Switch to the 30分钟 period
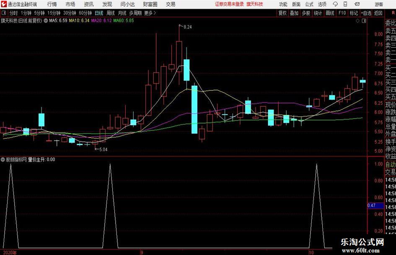396x255 pixels. click(x=70, y=13)
